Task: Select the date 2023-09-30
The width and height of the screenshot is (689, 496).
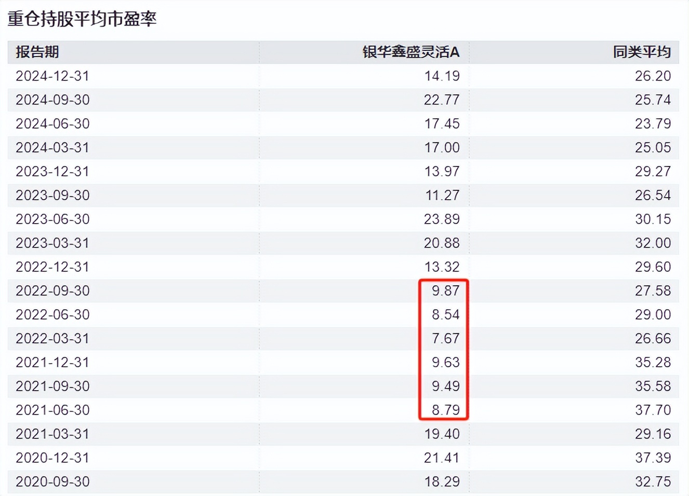Action: pos(52,195)
